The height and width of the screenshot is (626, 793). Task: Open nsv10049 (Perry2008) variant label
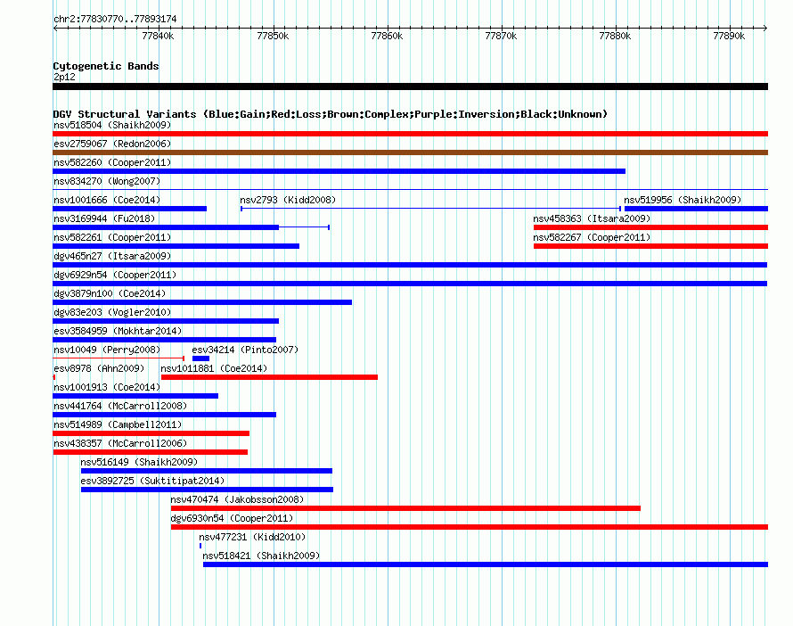tap(107, 350)
